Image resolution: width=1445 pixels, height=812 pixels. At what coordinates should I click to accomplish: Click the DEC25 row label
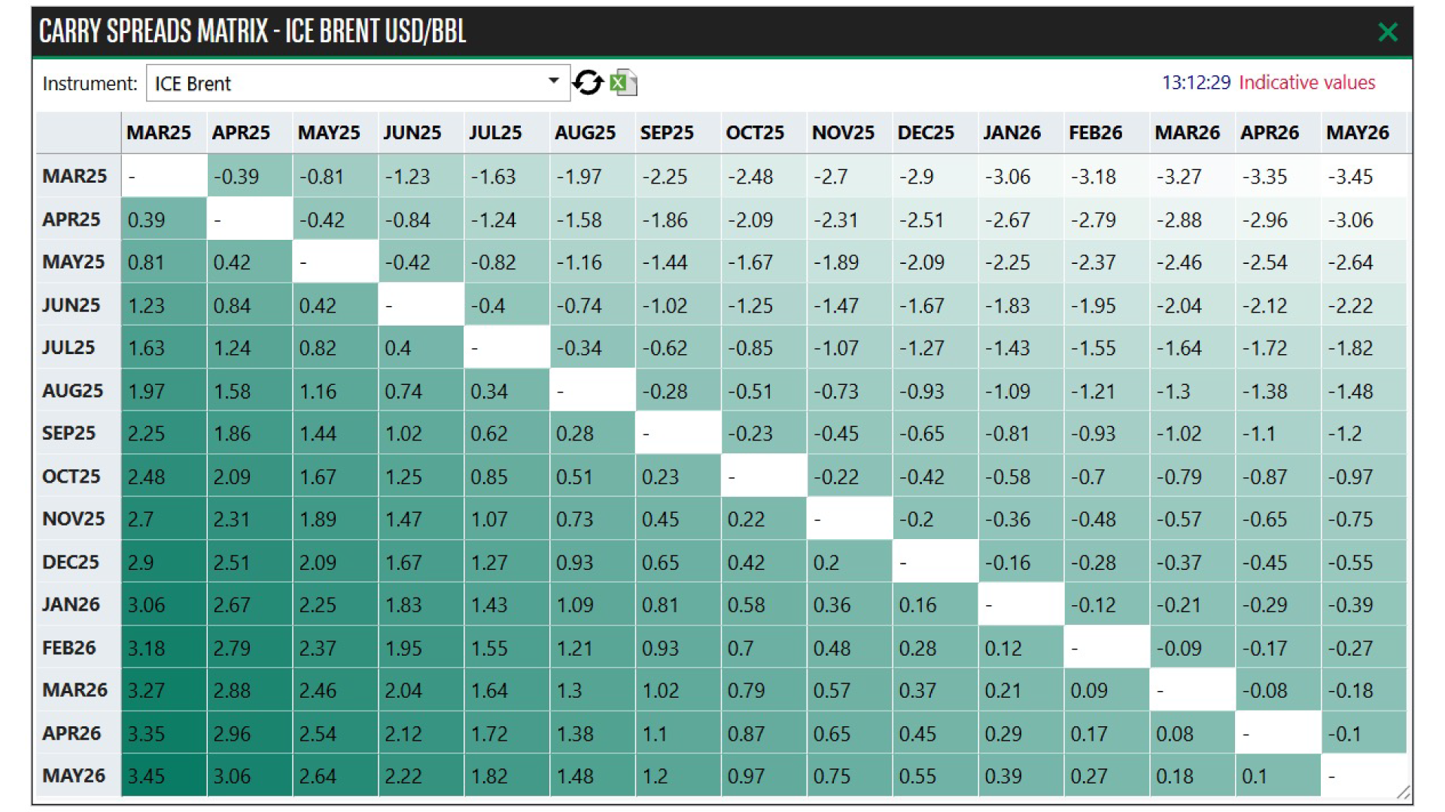(x=71, y=562)
